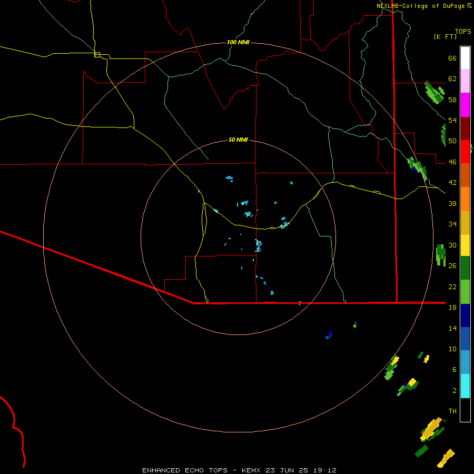Click the '14' legend value
Viewport: 474px width, 474px height.
(x=452, y=328)
